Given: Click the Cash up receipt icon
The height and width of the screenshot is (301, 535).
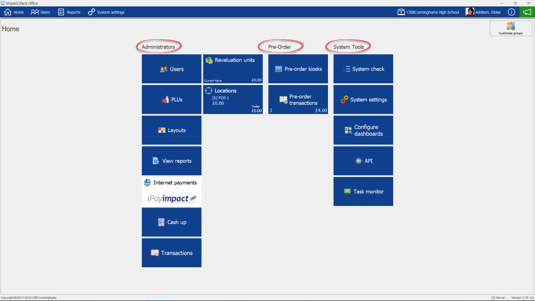Looking at the screenshot, I should pos(161,222).
